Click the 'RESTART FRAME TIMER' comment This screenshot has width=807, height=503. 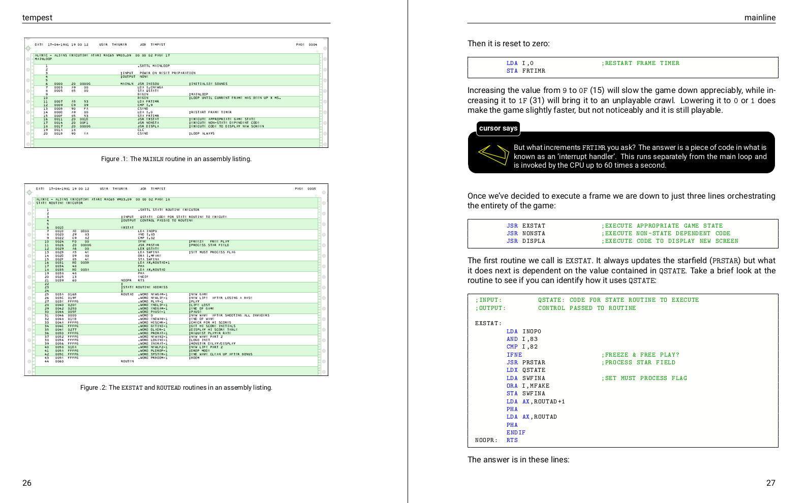point(640,64)
